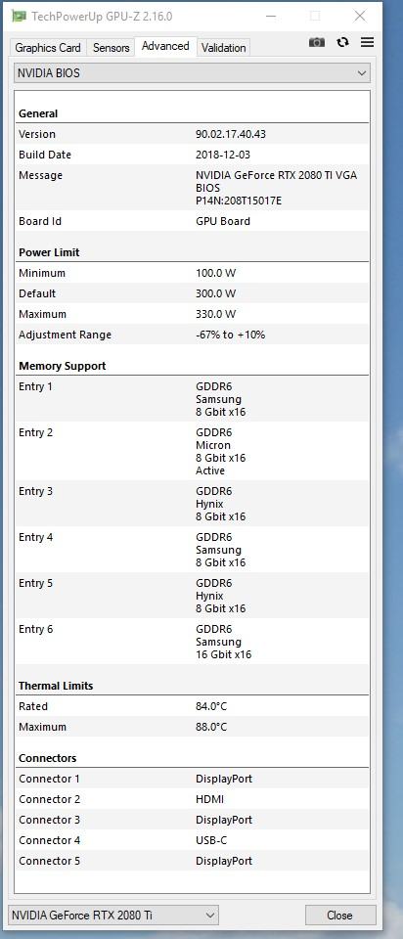Click the Entry 2 Micron memory row
The image size is (403, 939).
[x=193, y=452]
